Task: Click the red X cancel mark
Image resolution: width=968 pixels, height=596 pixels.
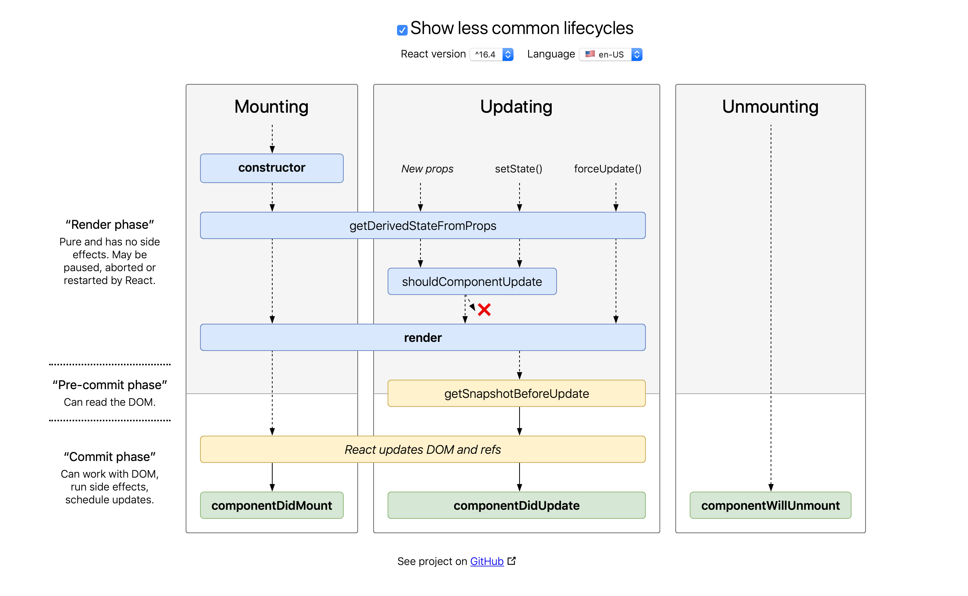Action: (484, 309)
